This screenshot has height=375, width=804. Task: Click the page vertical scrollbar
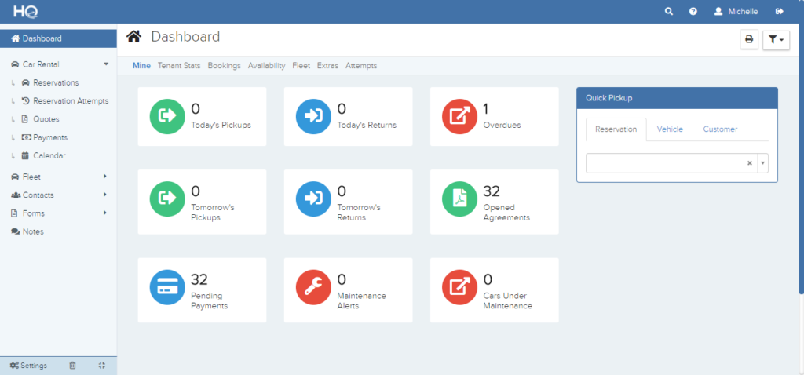click(x=801, y=158)
